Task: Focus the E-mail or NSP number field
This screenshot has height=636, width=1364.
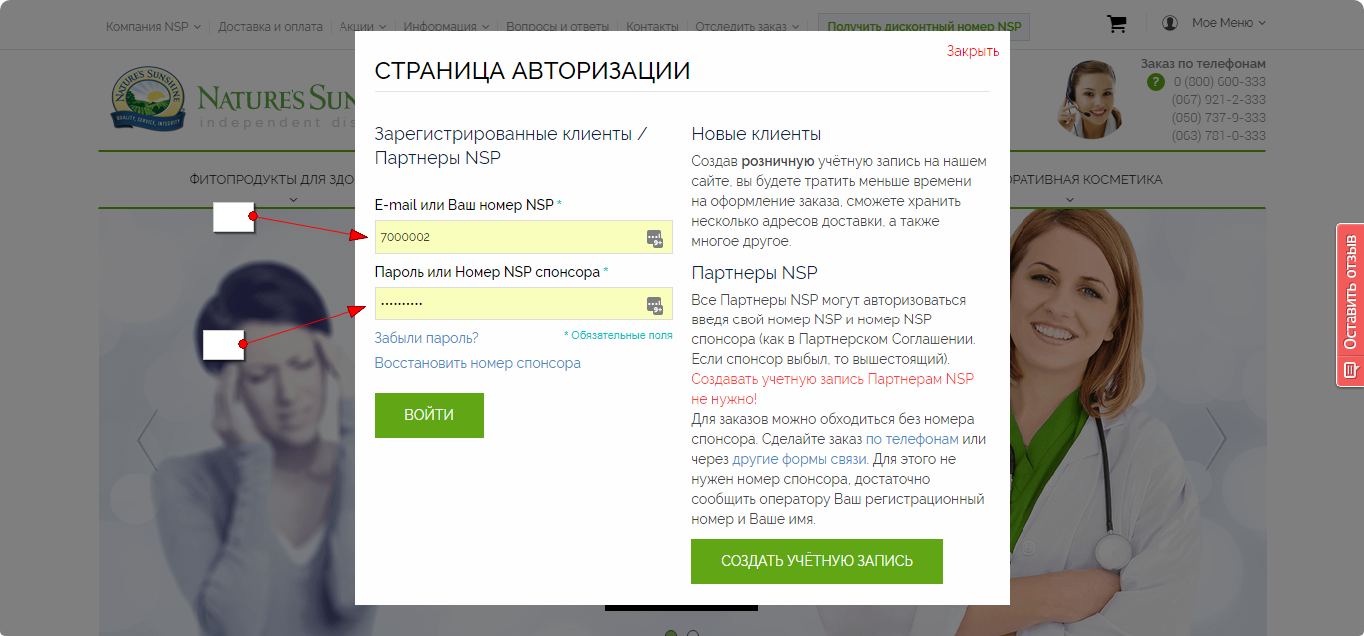Action: click(x=523, y=237)
